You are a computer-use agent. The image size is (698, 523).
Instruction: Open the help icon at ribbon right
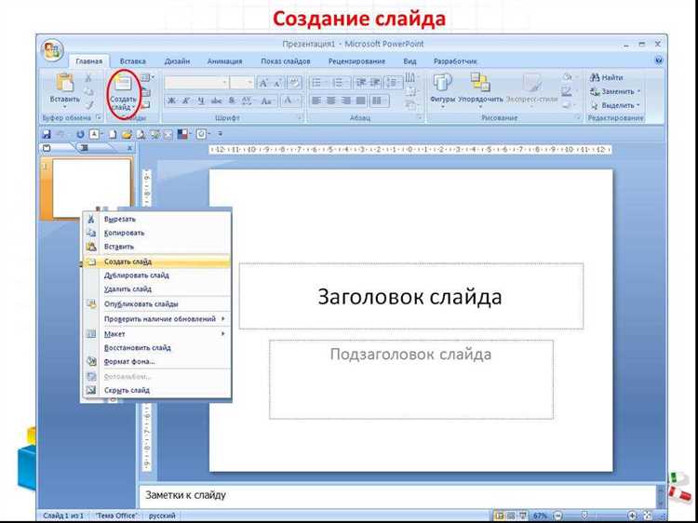click(x=659, y=61)
